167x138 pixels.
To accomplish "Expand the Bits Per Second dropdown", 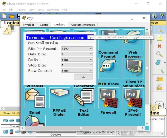I will click(77, 48).
